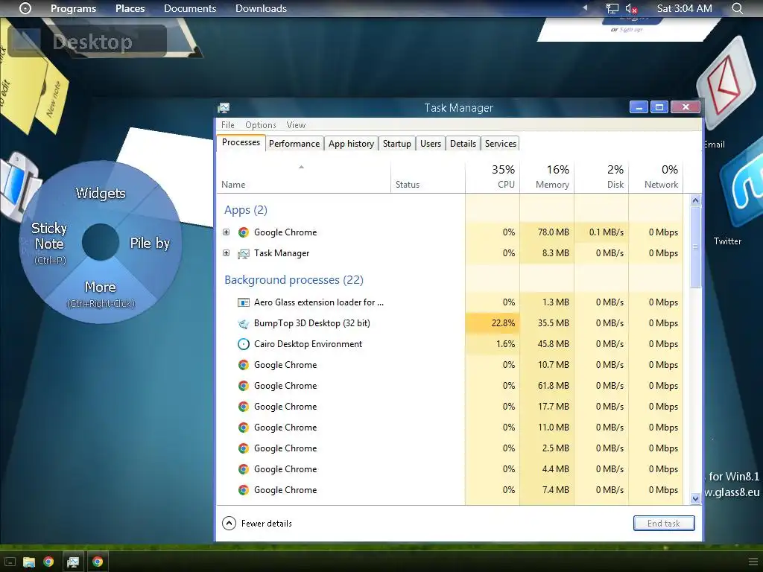Click the muted volume tray icon
The image size is (763, 572).
pos(631,8)
